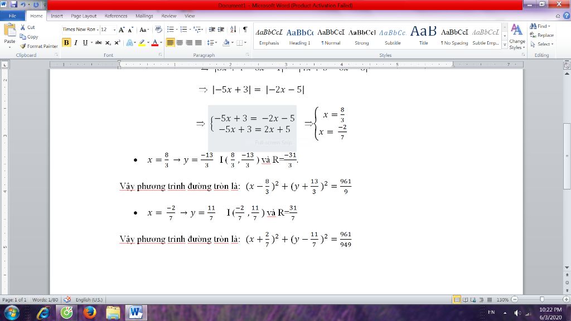Switch to Full Screen Reading view
The width and height of the screenshot is (571, 321).
(x=465, y=299)
